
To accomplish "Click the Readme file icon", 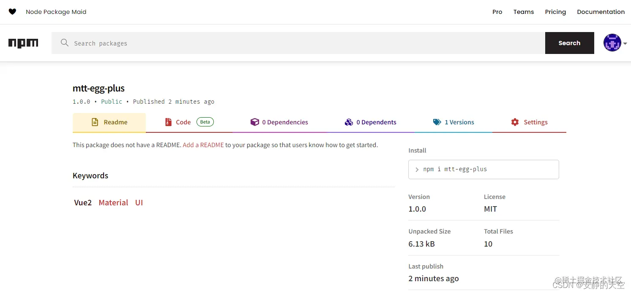I will pos(95,122).
